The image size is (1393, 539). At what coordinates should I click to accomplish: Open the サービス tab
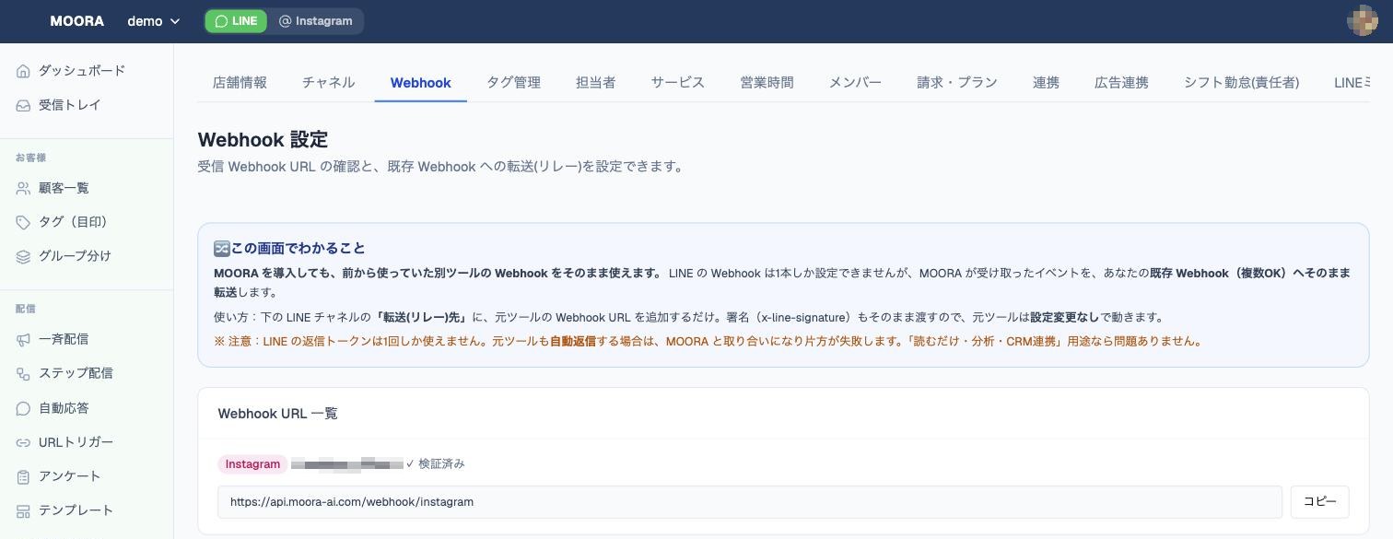tap(677, 82)
